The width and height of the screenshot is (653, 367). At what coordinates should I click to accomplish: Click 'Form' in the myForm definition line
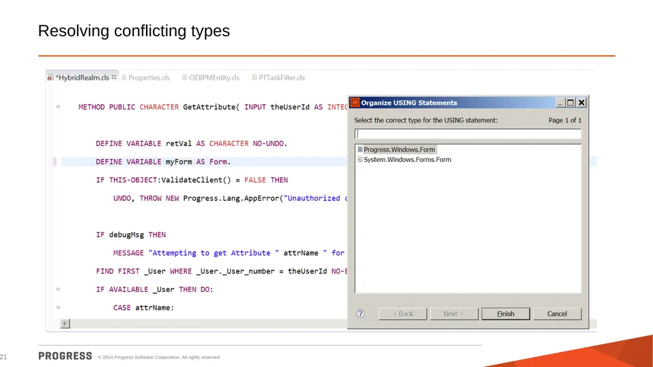tap(218, 161)
